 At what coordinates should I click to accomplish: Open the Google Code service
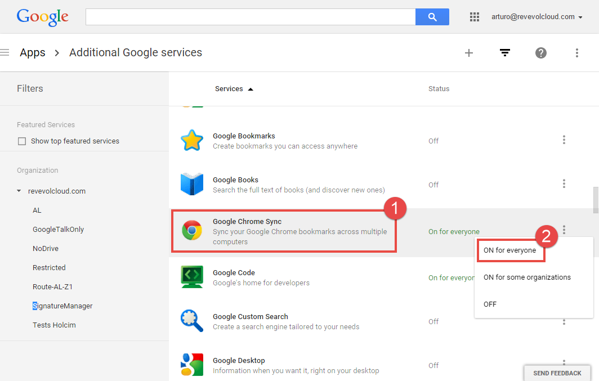tap(234, 272)
